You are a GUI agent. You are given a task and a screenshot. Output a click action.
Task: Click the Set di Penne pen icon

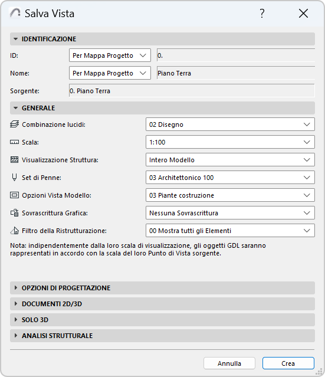(x=14, y=178)
